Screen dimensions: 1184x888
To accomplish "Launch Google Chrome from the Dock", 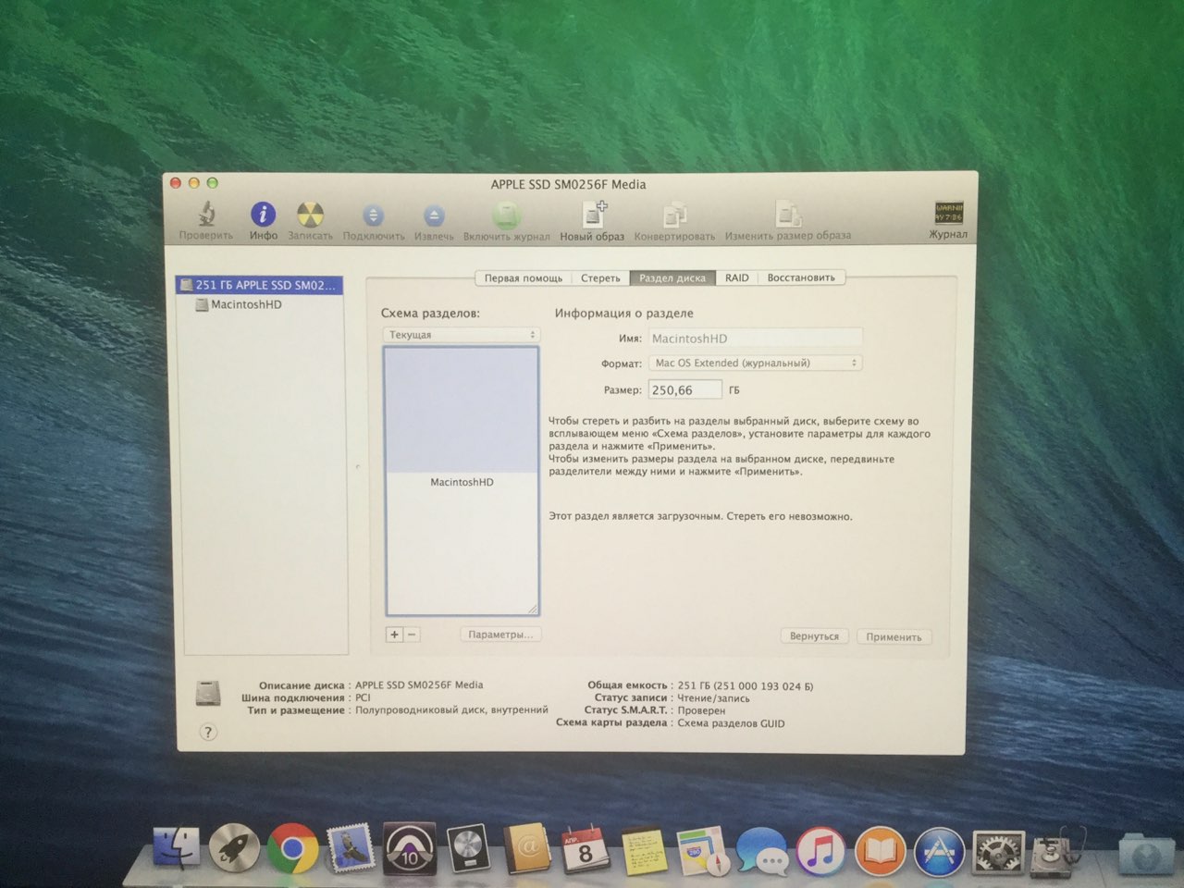I will tap(292, 848).
